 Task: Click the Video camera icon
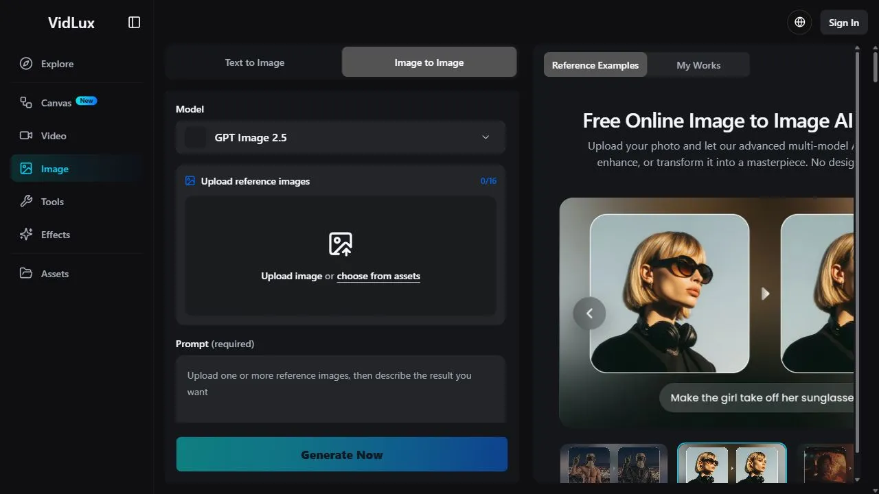26,136
